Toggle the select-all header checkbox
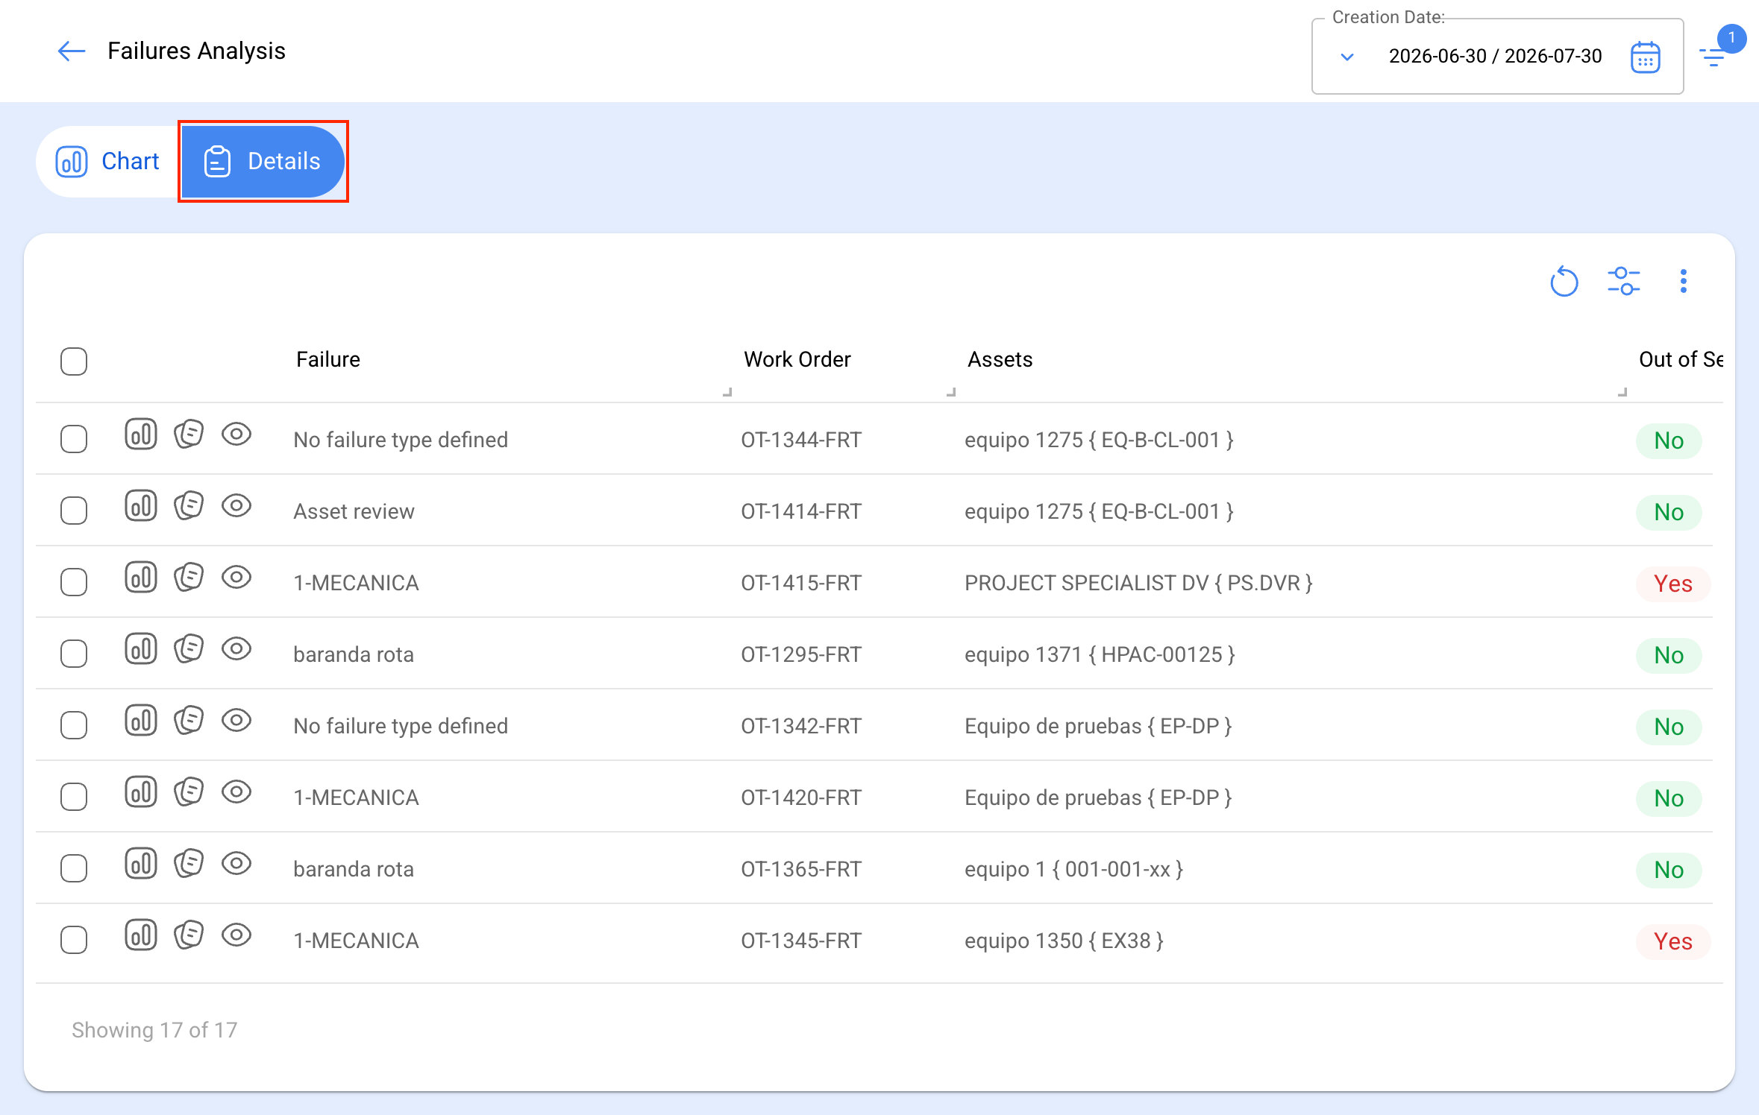 click(x=74, y=361)
